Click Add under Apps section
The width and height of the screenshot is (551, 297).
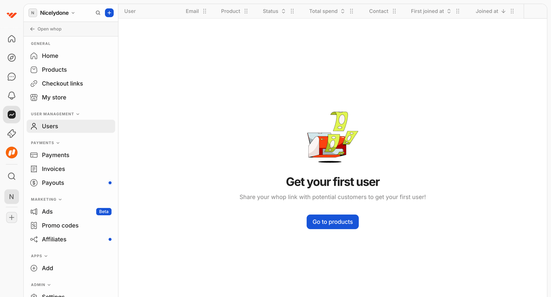point(71,268)
